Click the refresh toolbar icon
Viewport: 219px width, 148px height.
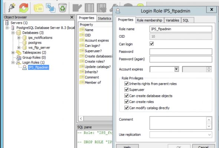pos(24,8)
